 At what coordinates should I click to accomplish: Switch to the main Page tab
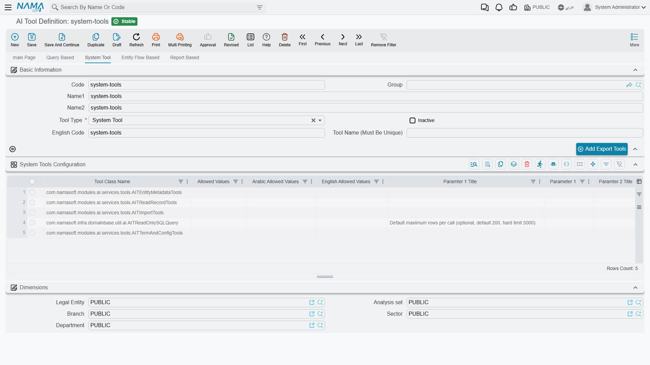(x=24, y=57)
